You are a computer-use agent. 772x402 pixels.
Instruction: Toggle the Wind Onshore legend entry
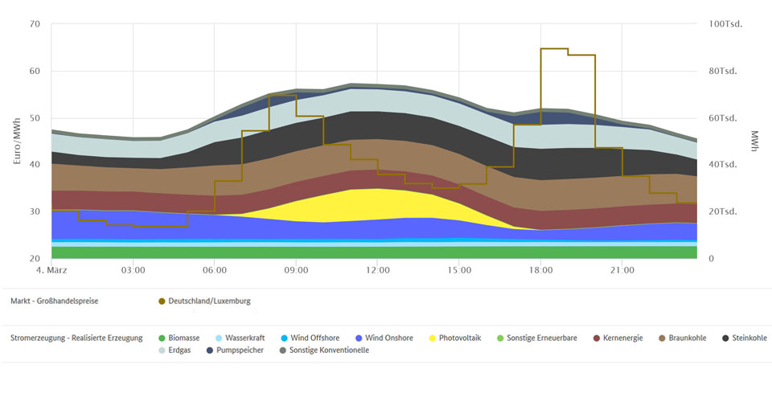pyautogui.click(x=384, y=338)
